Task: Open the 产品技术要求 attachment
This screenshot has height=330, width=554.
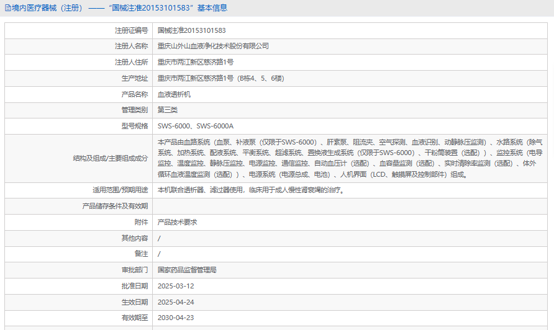Action: 178,222
